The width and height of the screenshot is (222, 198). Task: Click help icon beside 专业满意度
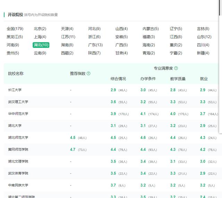coord(176,68)
